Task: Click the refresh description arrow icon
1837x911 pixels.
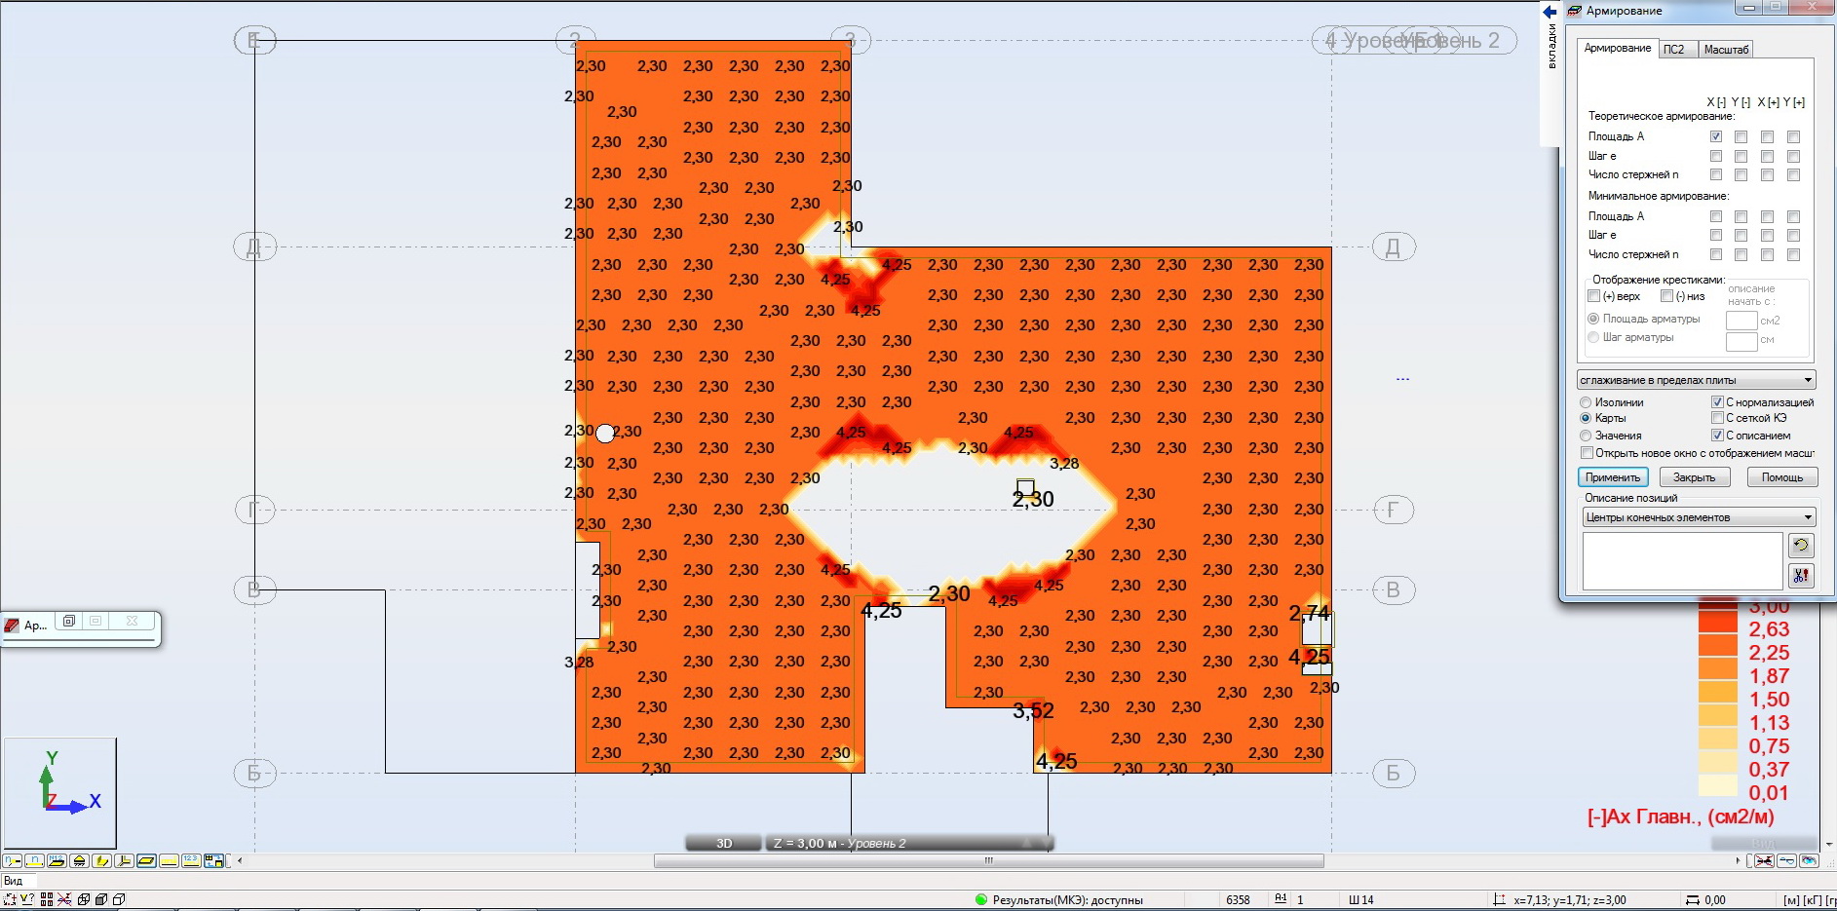Action: (x=1801, y=546)
